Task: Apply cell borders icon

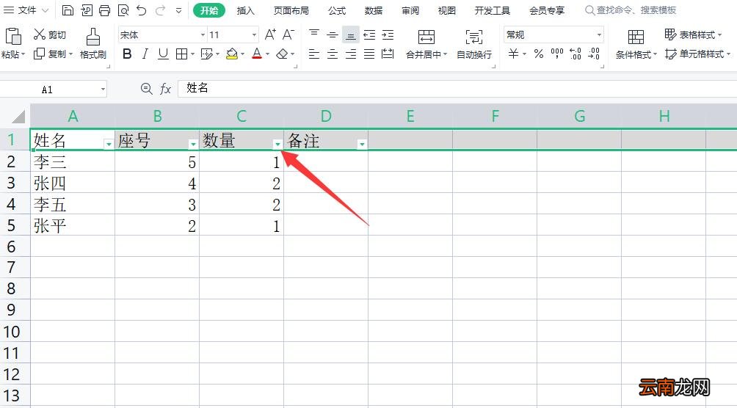Action: (x=181, y=54)
